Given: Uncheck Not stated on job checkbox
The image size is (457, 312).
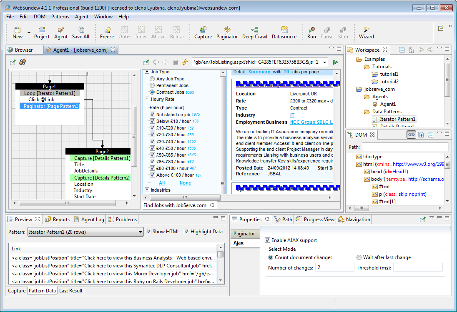Looking at the screenshot, I should [152, 115].
